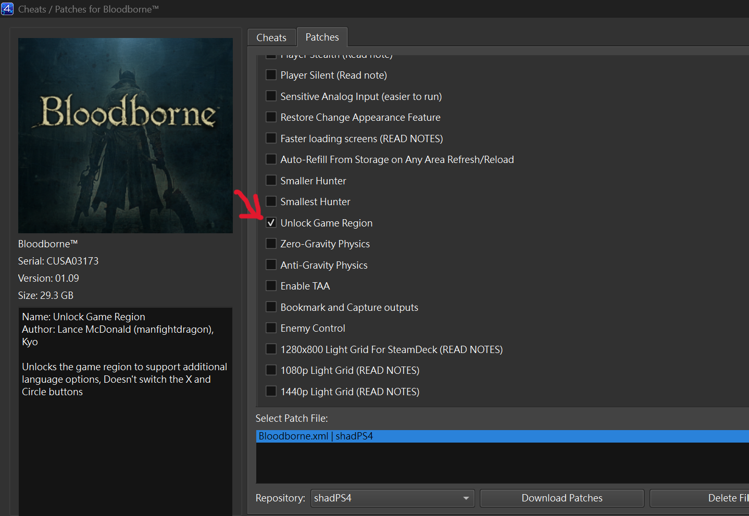The width and height of the screenshot is (749, 516).
Task: Enable 1440p Light Grid checkbox
Action: (271, 392)
